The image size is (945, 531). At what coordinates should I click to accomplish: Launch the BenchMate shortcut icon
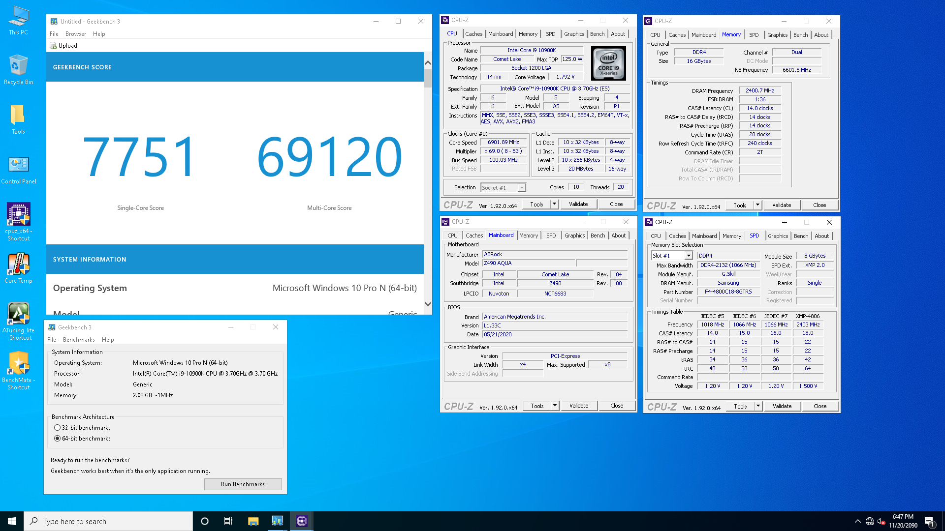19,371
